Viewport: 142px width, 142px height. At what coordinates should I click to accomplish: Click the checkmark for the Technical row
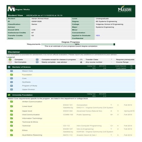pyautogui.click(x=12, y=126)
